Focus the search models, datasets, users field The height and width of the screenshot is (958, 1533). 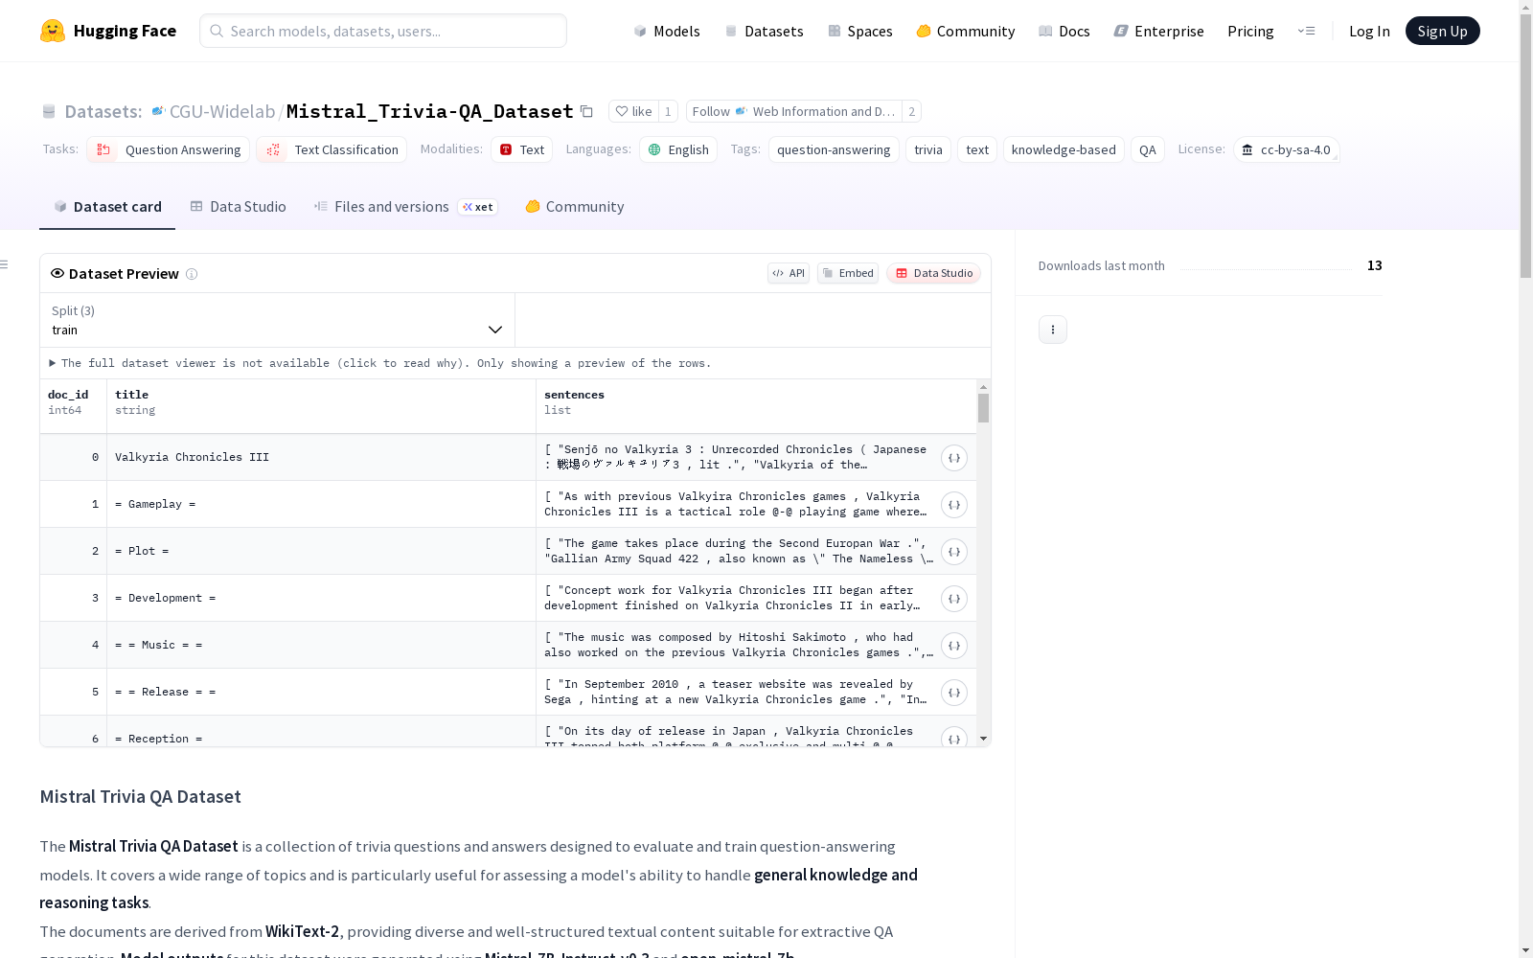click(x=383, y=31)
